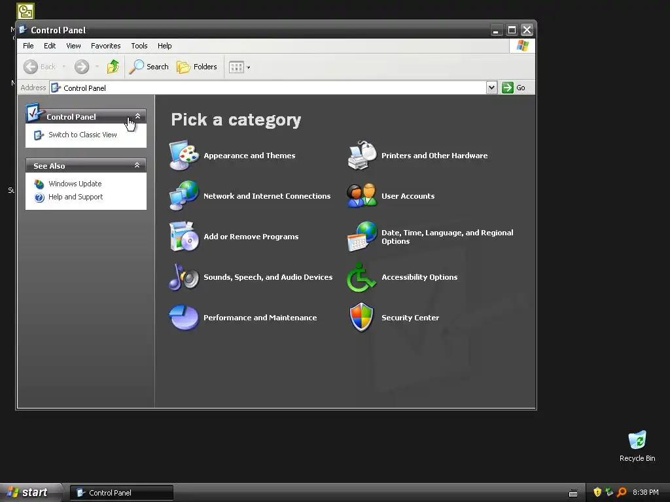Open Network and Internet Connections icon

184,196
